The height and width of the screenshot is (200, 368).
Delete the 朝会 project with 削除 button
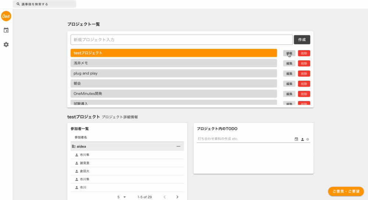[x=304, y=84]
